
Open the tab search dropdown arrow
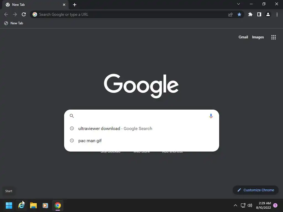pos(239,4)
